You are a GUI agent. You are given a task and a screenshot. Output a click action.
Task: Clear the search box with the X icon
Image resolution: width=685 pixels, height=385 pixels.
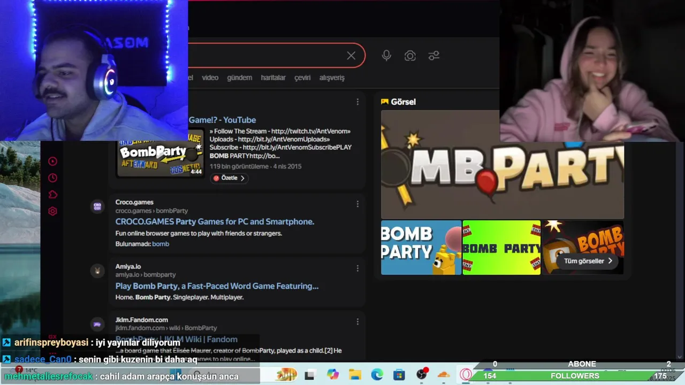click(x=351, y=56)
